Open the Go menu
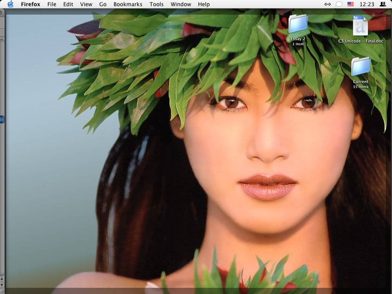392x294 pixels. [103, 4]
